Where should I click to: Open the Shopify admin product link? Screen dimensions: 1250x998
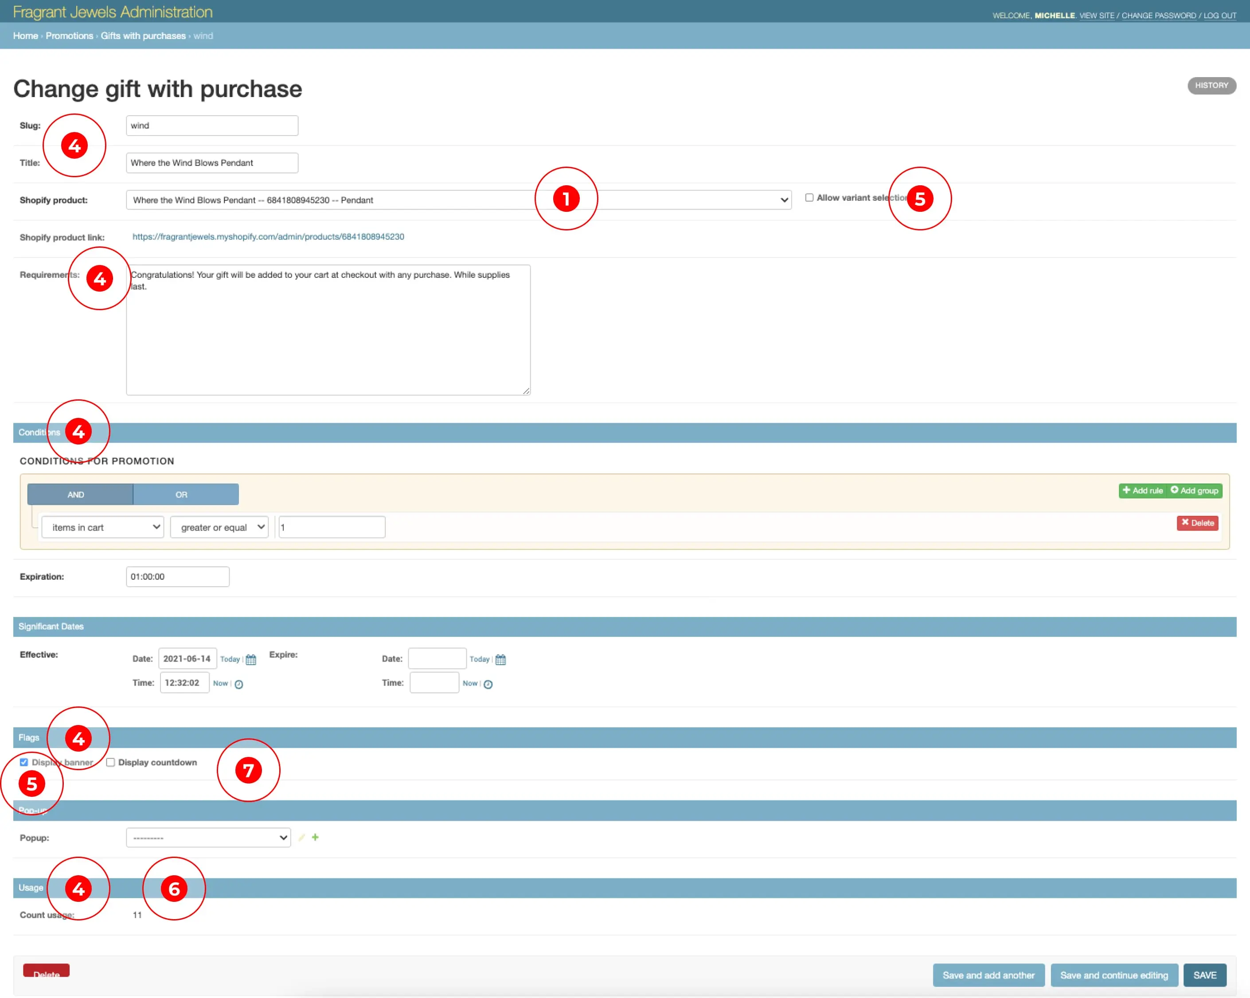coord(268,237)
